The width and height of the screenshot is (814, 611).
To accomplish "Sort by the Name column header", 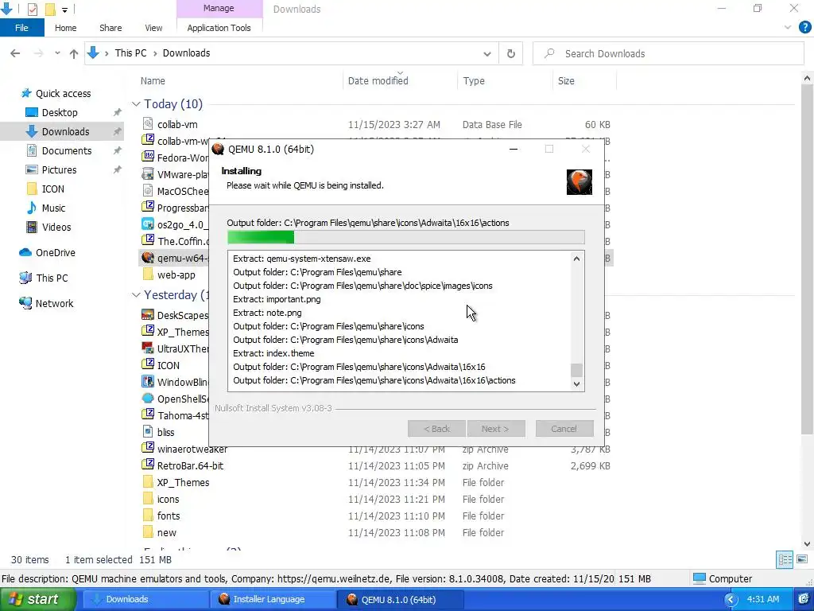I will click(153, 81).
